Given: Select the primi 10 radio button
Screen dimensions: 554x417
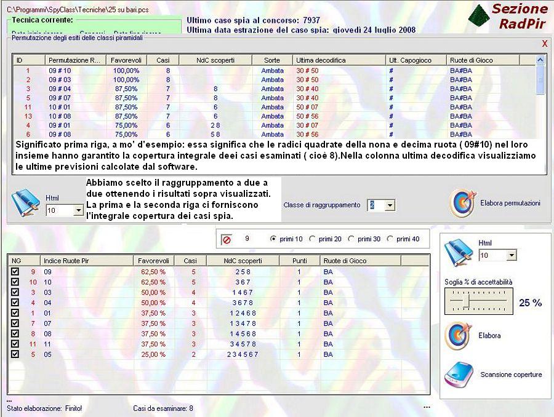Looking at the screenshot, I should (x=273, y=239).
